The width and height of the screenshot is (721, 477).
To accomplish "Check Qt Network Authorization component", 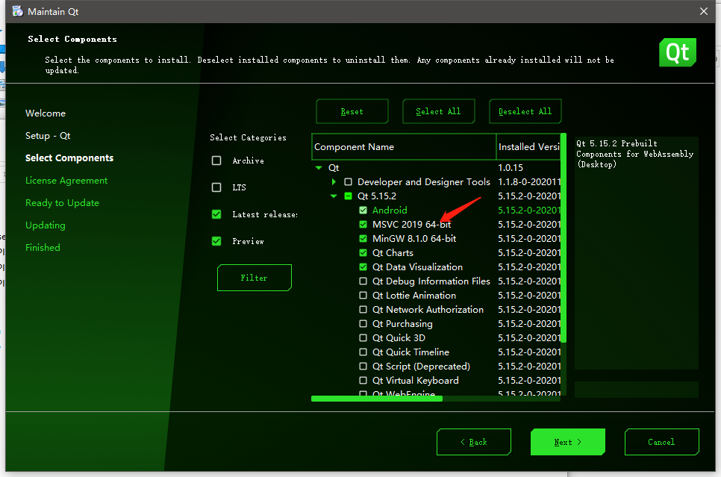I will [x=363, y=310].
